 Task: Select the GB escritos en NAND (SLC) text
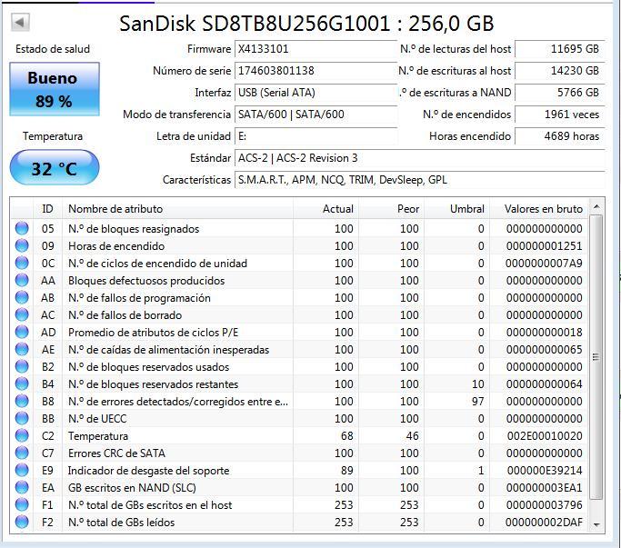pyautogui.click(x=132, y=488)
